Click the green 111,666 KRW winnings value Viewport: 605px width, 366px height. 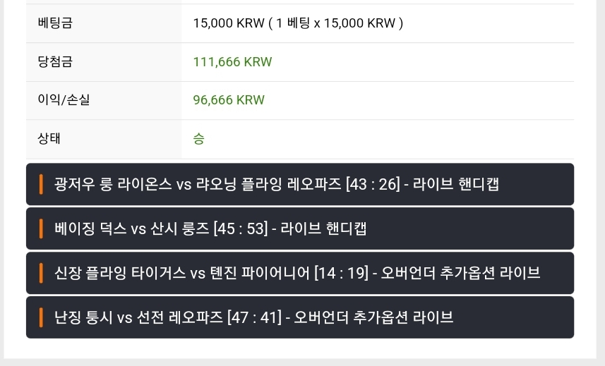click(232, 61)
